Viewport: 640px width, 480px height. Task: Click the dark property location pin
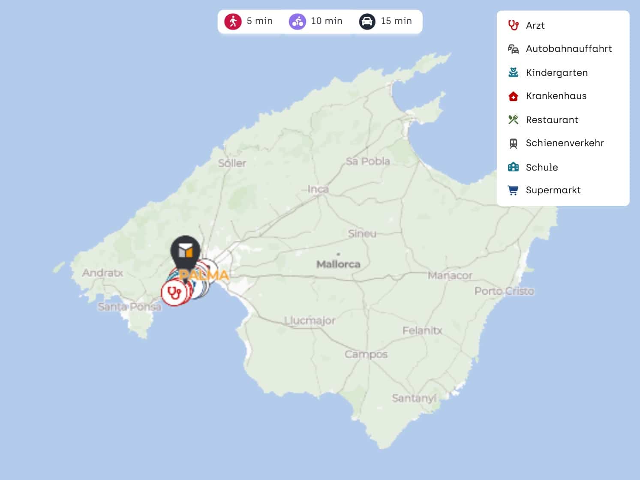pyautogui.click(x=185, y=251)
